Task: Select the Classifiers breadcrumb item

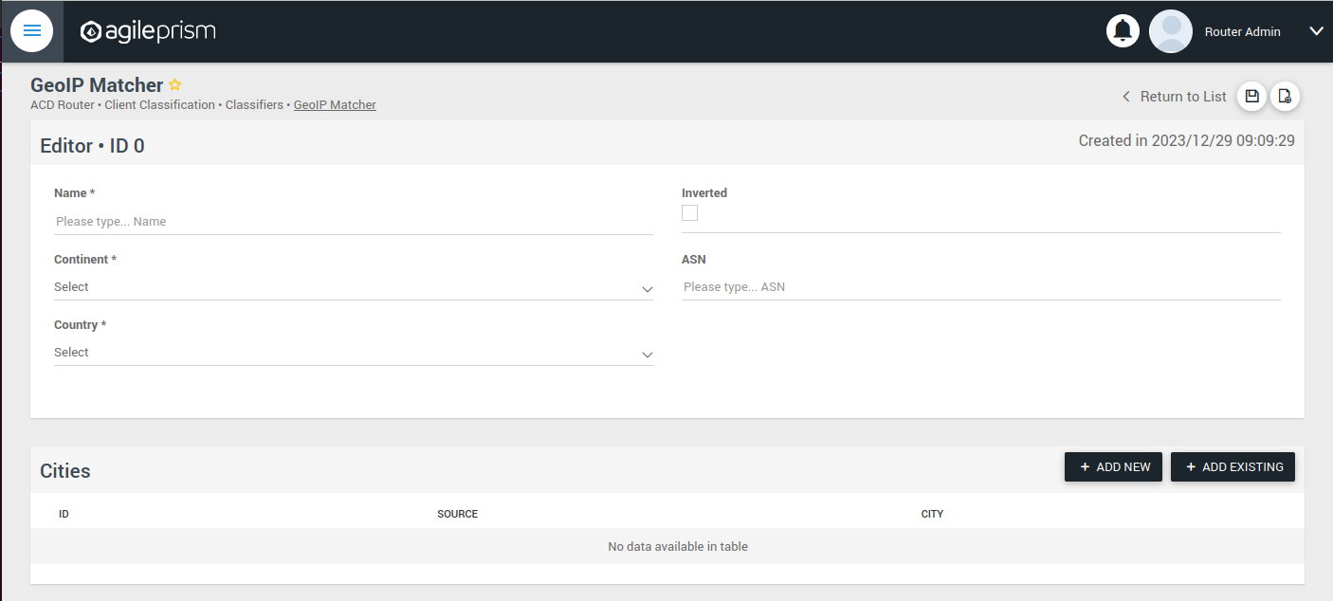Action: click(253, 104)
